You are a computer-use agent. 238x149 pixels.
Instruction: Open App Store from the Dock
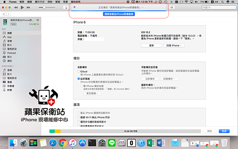click(x=82, y=143)
